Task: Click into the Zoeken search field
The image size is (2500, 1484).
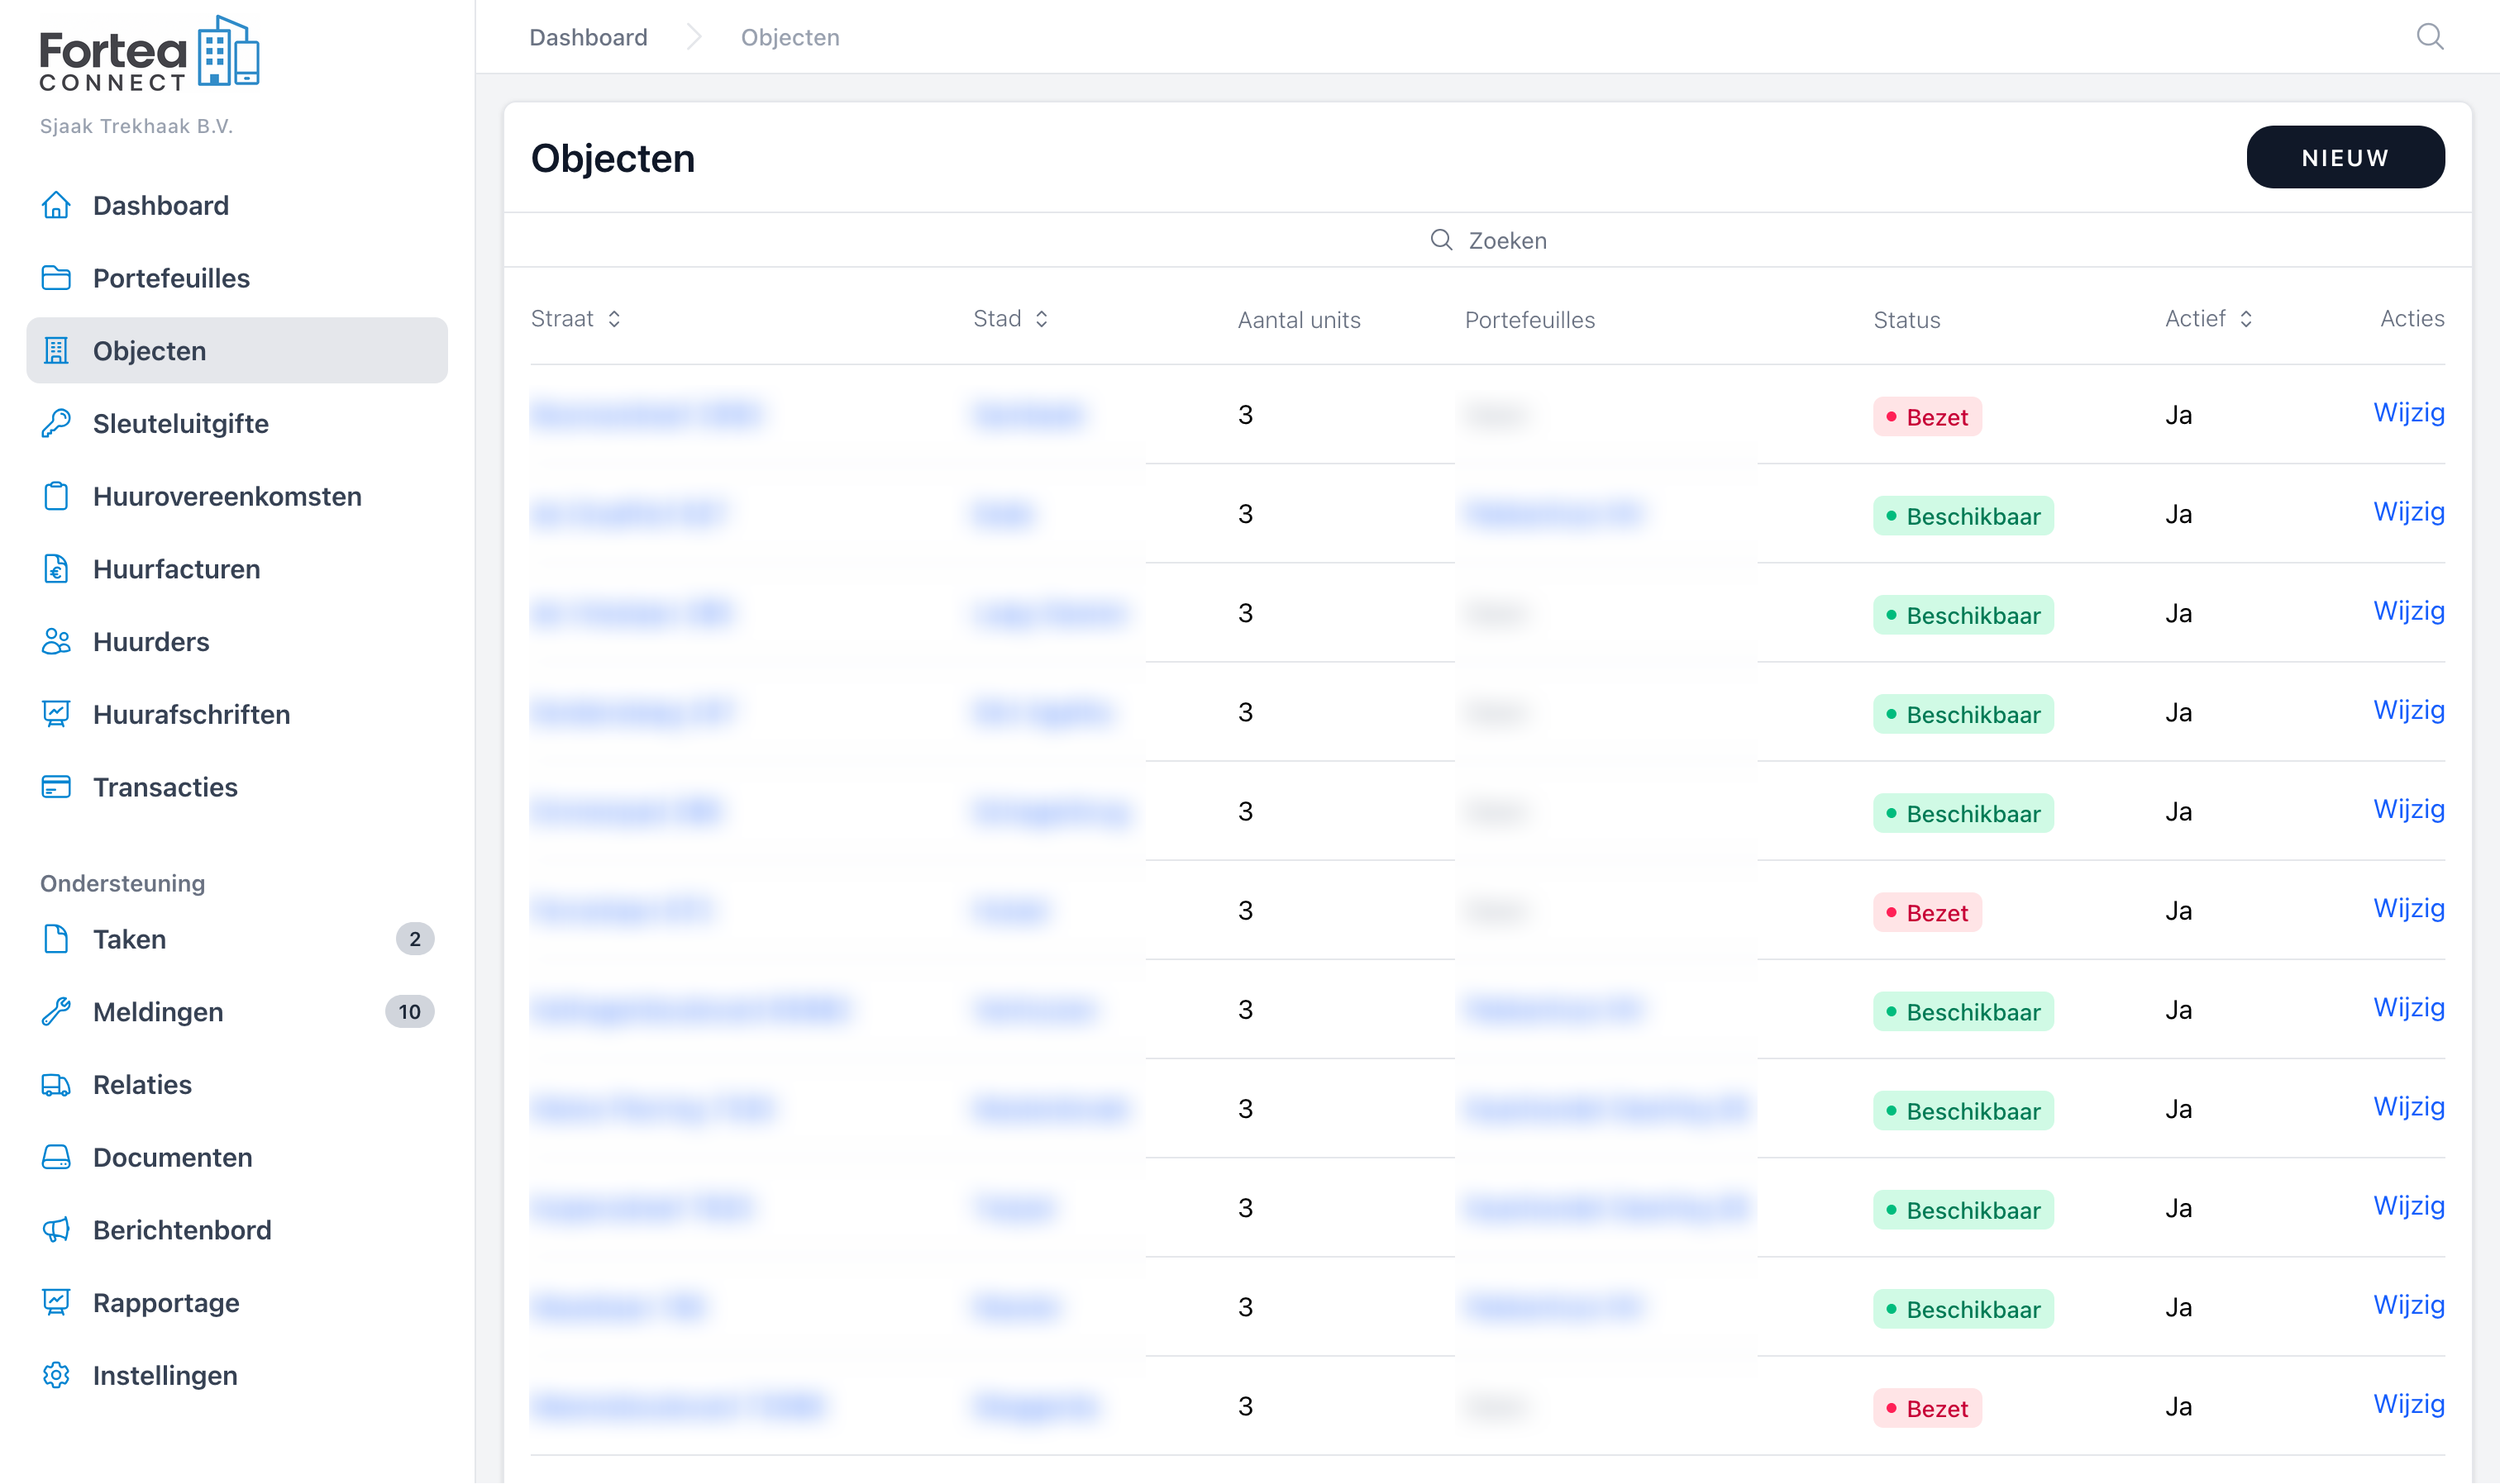Action: pyautogui.click(x=1506, y=240)
